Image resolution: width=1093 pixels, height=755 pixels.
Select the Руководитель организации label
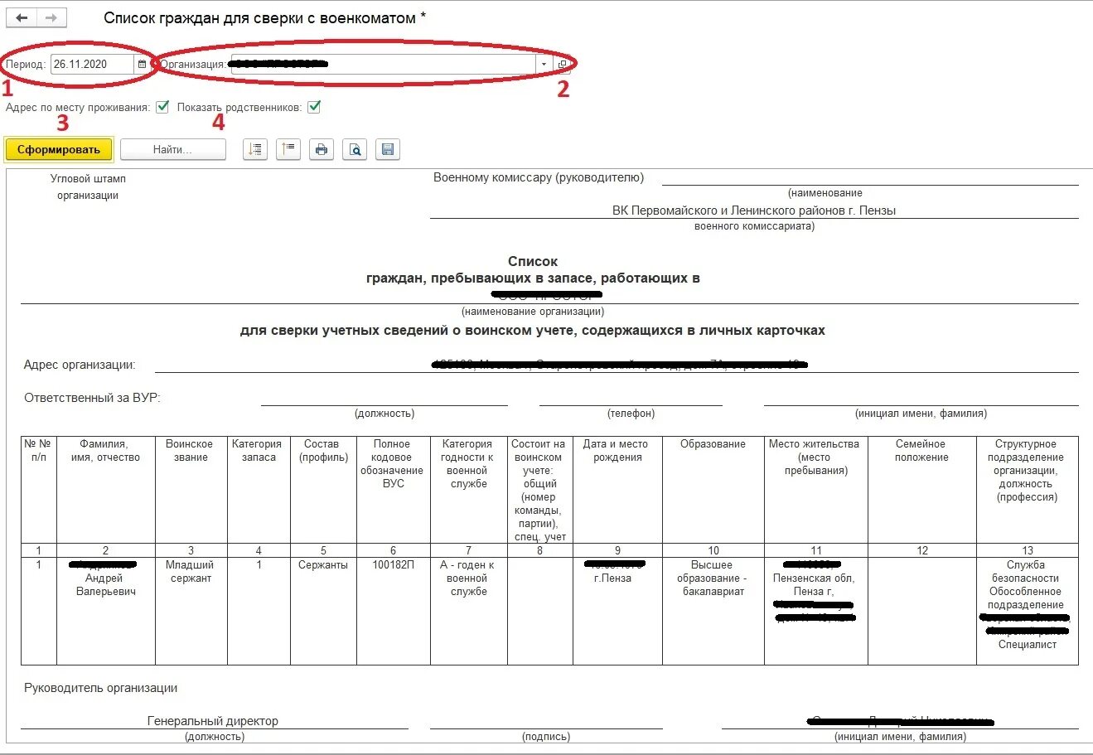click(100, 688)
